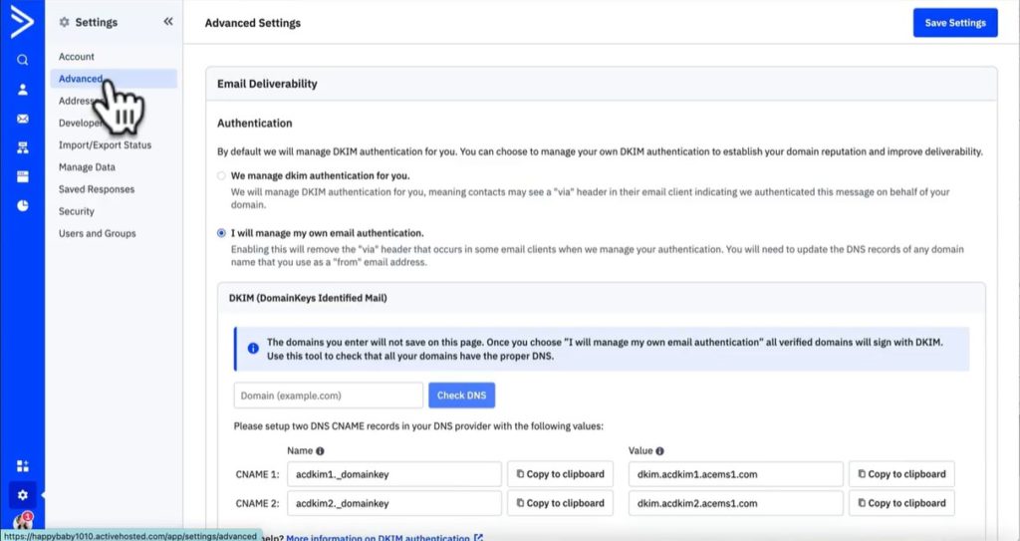Select 'We manage dkim authentication for you'
Viewport: 1020px width, 541px height.
tap(221, 175)
